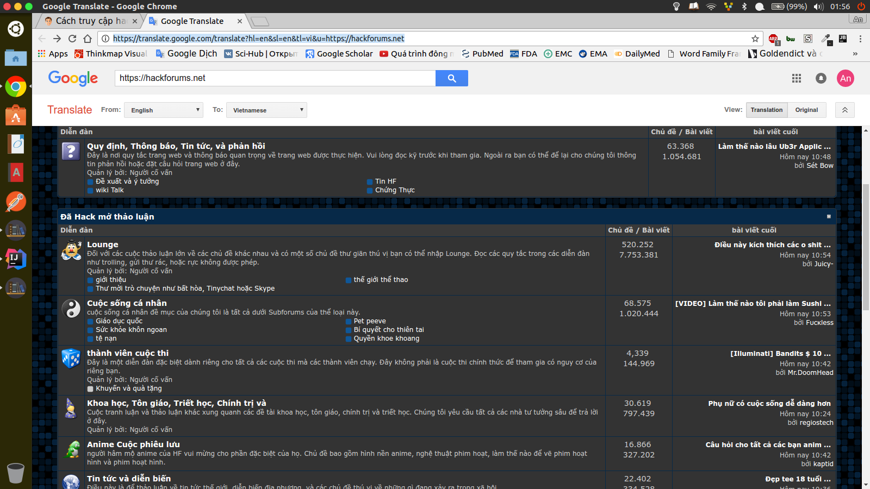Open the Google apps grid
Viewport: 870px width, 489px height.
(797, 78)
